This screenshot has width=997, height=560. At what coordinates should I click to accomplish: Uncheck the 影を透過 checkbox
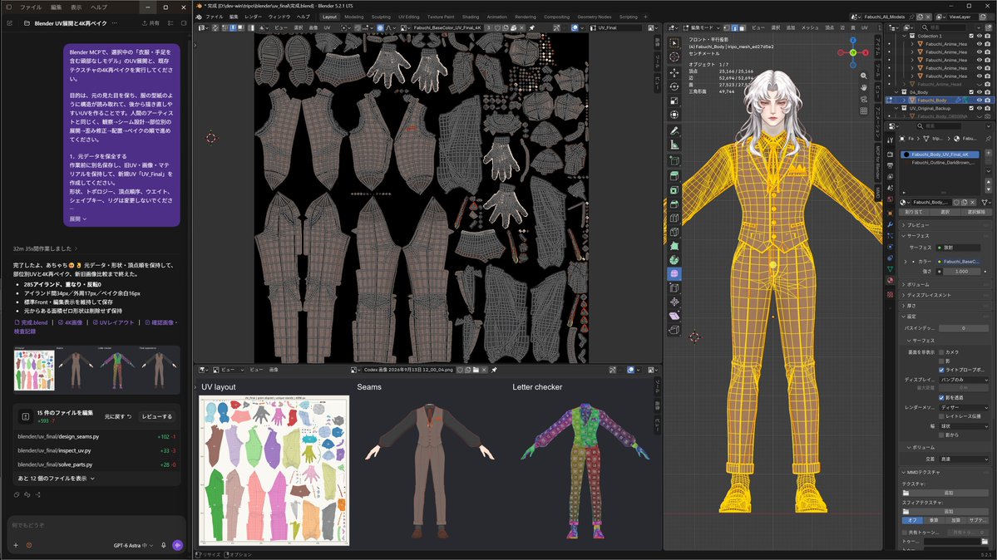tap(941, 397)
